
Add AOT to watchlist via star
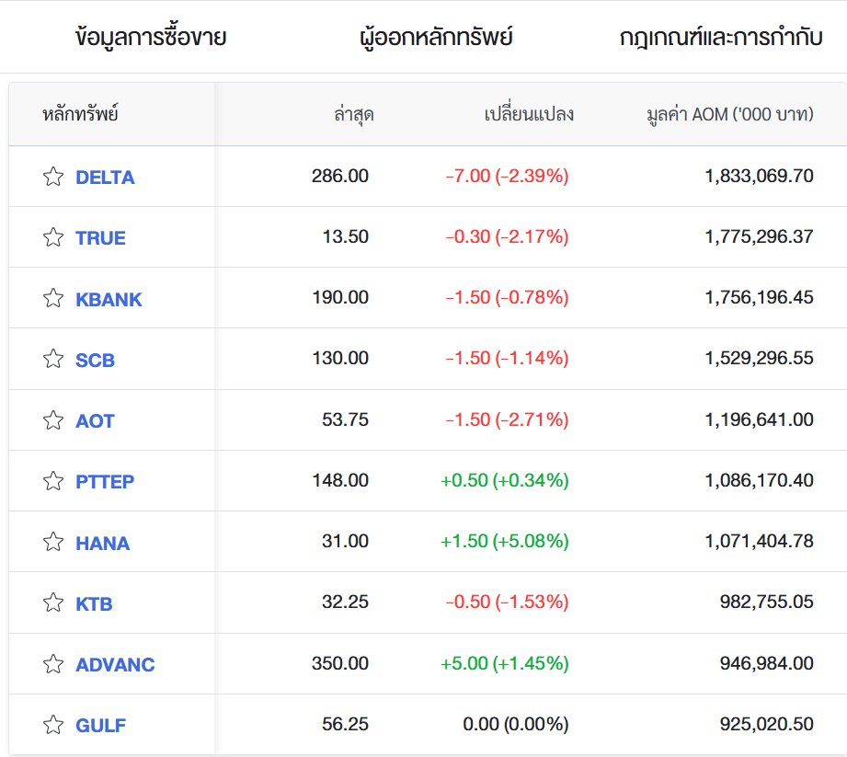(53, 420)
